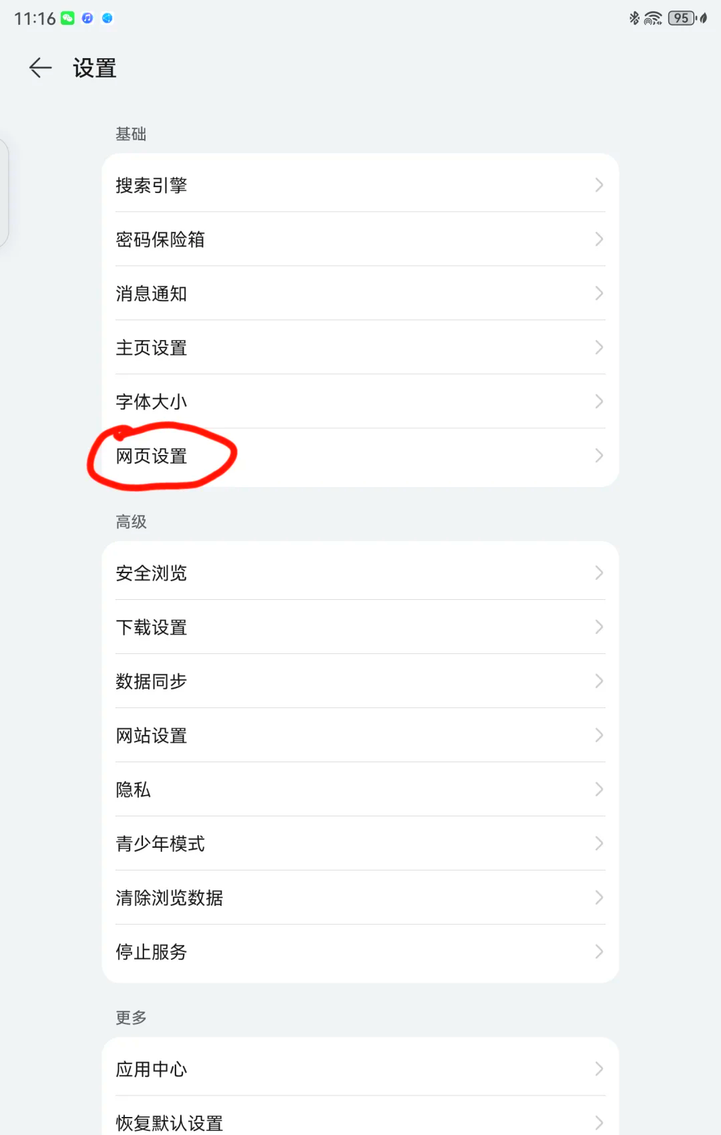The image size is (721, 1135).
Task: Tap the browser globe icon in status bar
Action: click(107, 17)
